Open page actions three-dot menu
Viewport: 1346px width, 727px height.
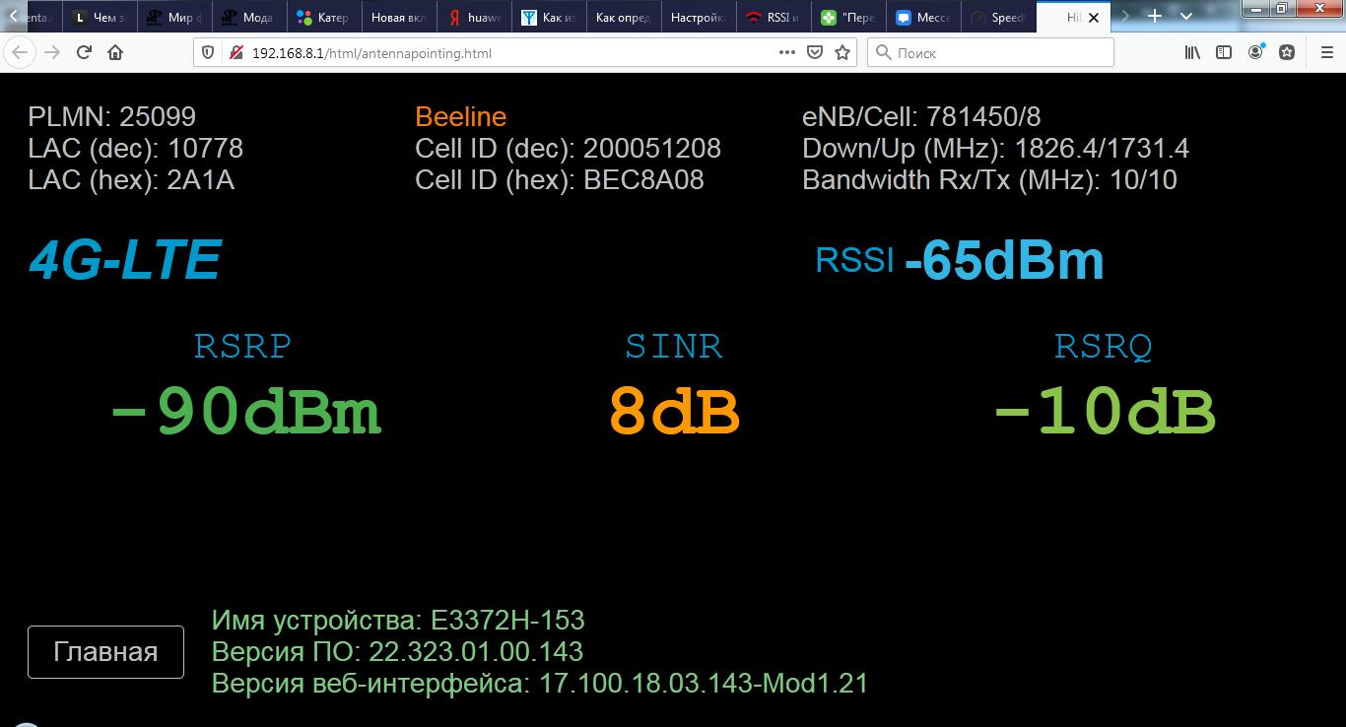(786, 53)
